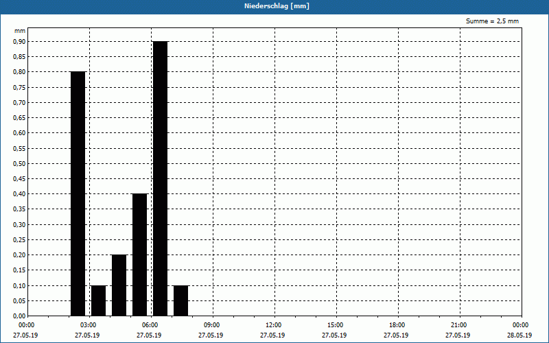The image size is (549, 343).
Task: Click the Niederschlag [mm] chart title
Action: tap(277, 6)
